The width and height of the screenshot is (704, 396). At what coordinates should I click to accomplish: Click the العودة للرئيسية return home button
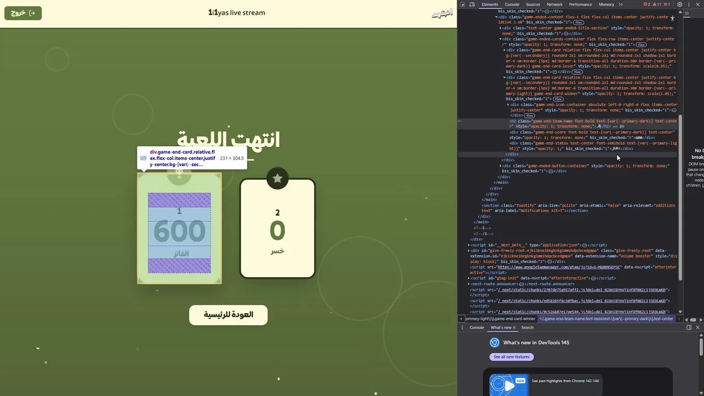tap(228, 315)
